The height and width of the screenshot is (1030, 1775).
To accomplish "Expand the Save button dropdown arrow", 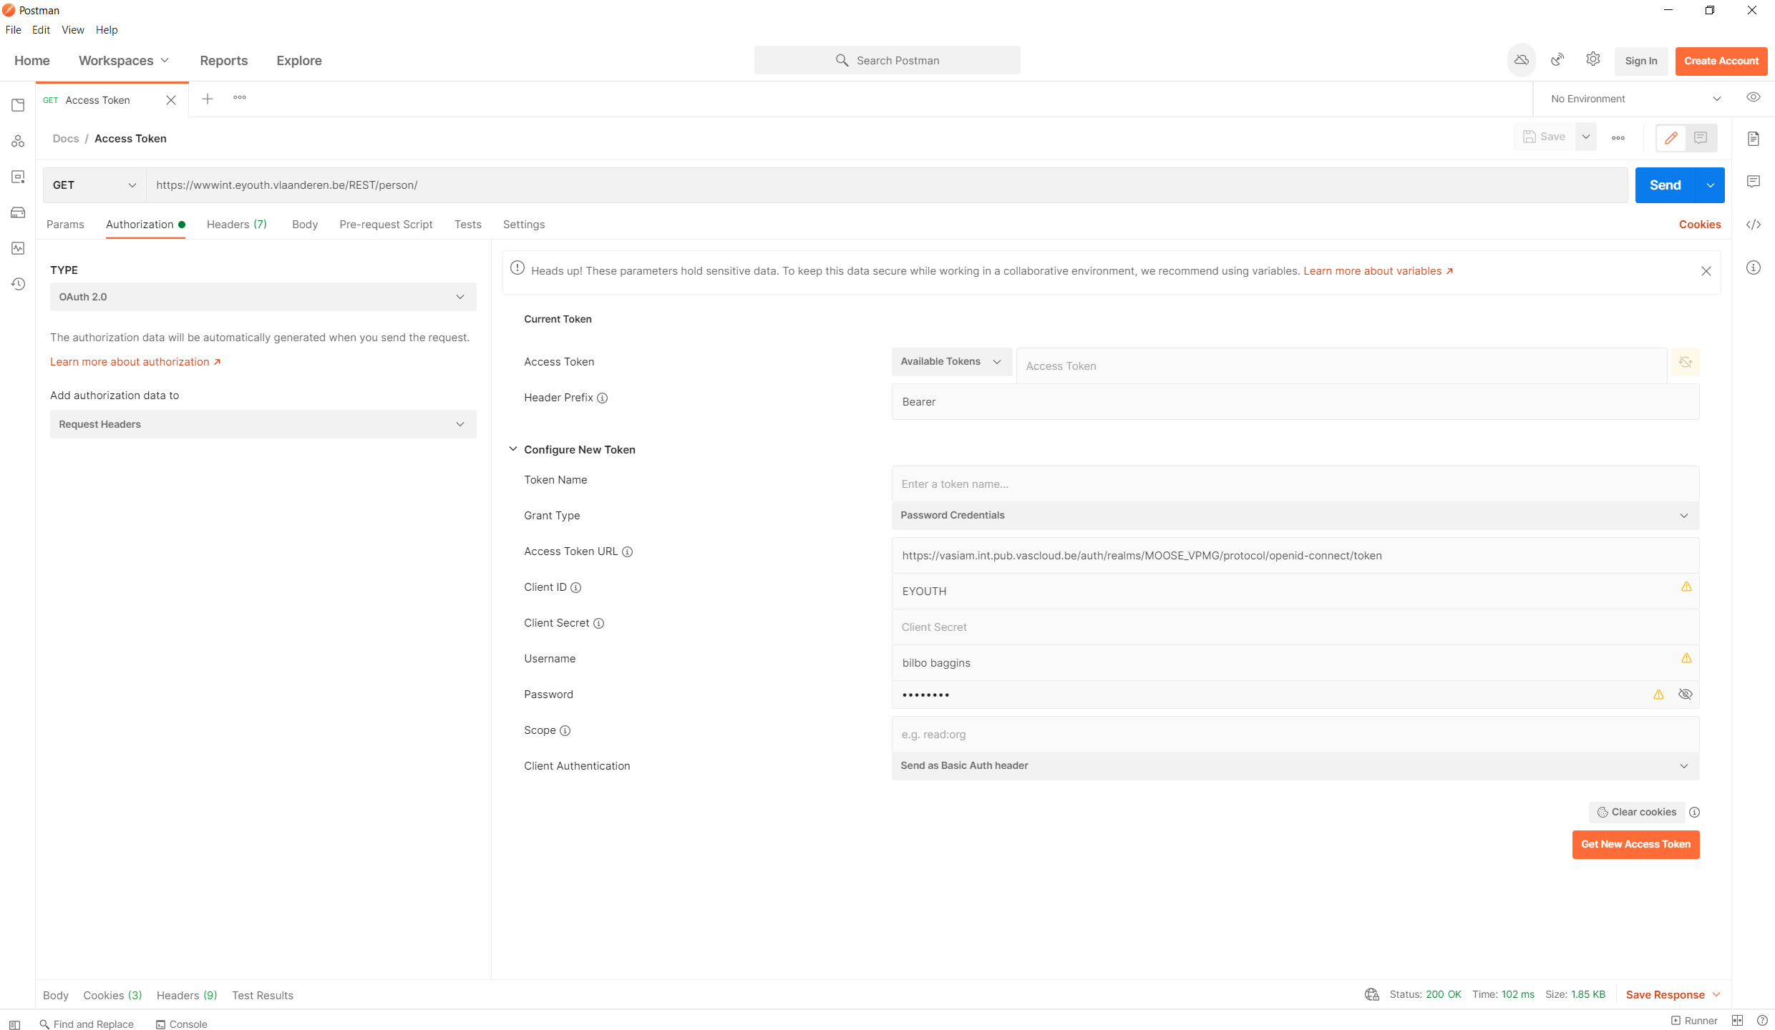I will (x=1585, y=137).
